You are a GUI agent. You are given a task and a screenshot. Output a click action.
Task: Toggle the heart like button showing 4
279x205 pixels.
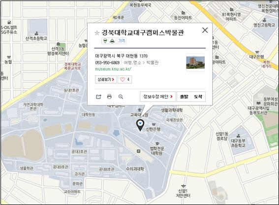point(124,79)
